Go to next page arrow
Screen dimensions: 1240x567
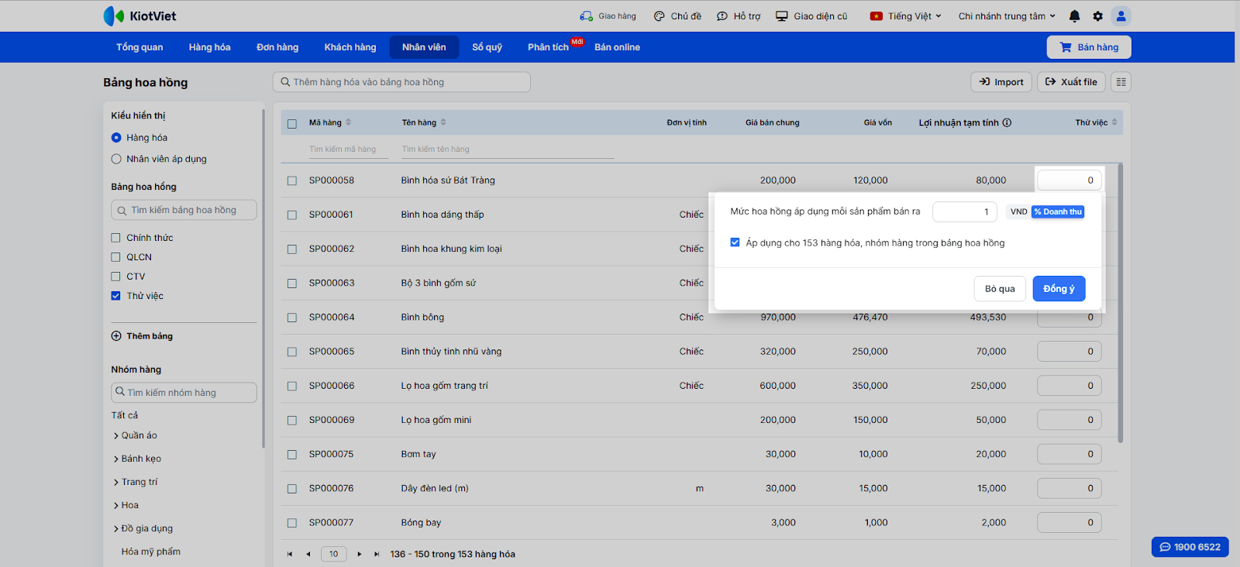coord(359,554)
